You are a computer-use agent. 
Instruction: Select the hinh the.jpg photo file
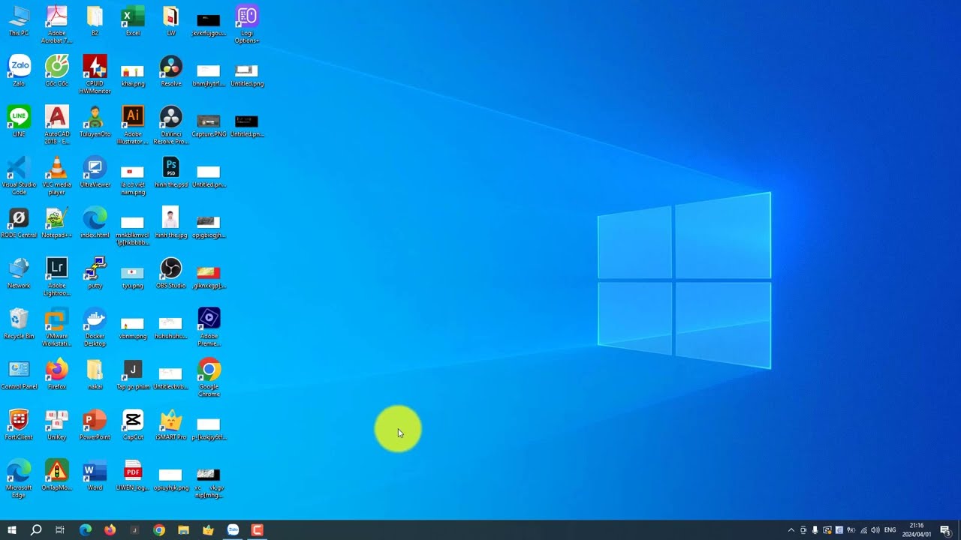[x=171, y=223]
